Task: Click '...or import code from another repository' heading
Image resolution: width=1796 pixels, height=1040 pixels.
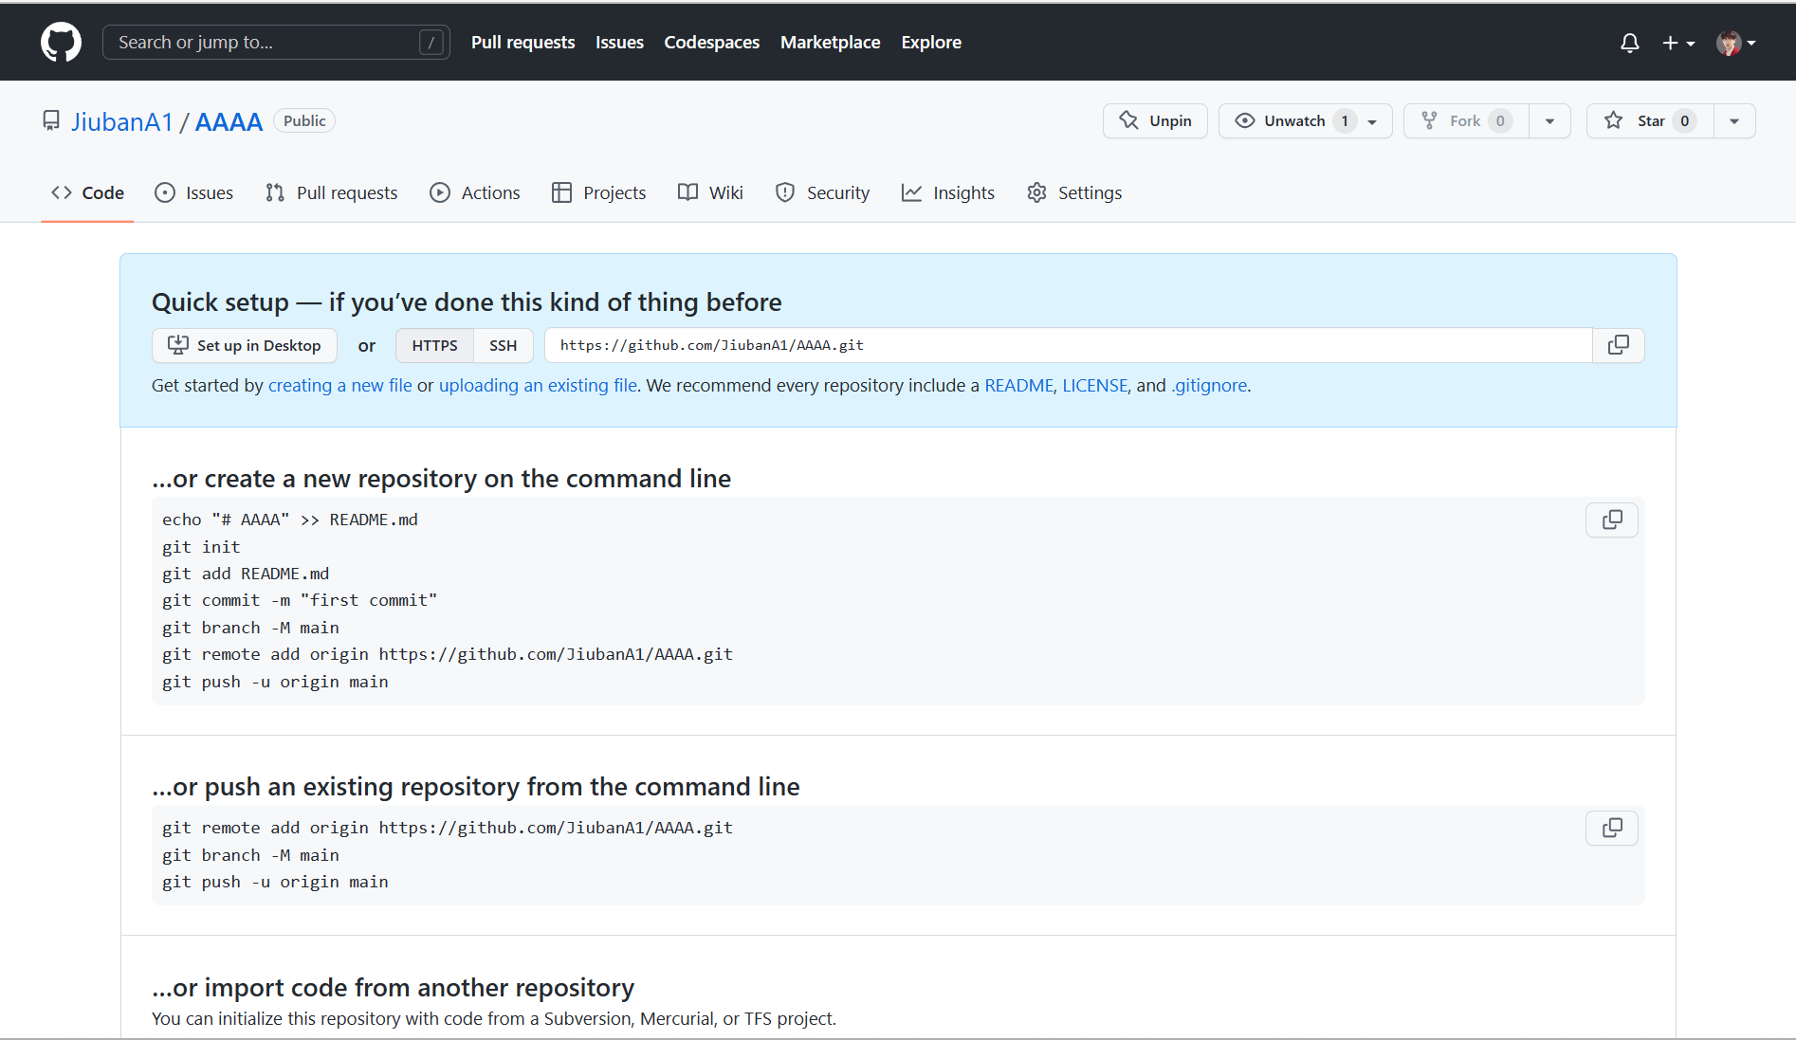Action: 393,987
